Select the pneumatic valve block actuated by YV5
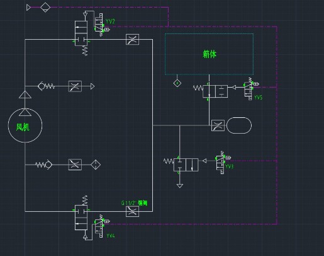324x256 pixels. [215, 91]
